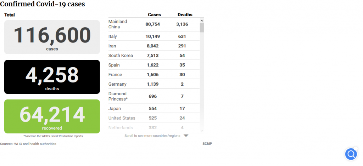The height and width of the screenshot is (166, 363).
Task: Click the SCMP credit label
Action: tap(207, 144)
